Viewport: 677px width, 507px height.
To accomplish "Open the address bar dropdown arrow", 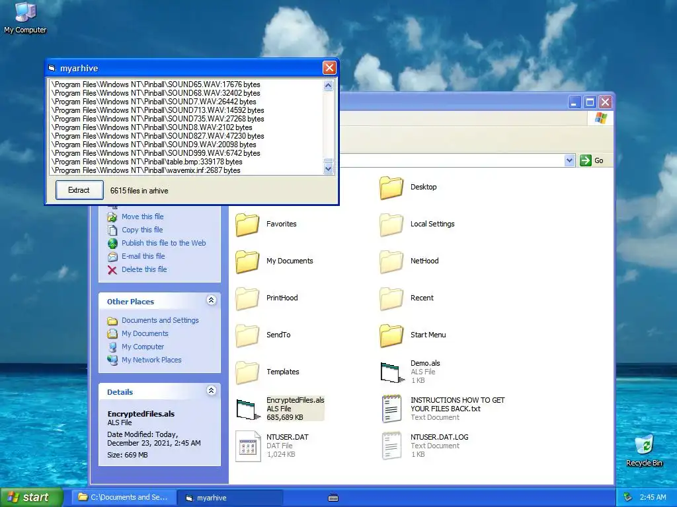I will pyautogui.click(x=569, y=160).
